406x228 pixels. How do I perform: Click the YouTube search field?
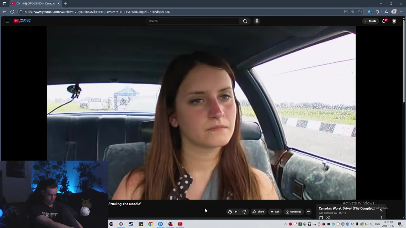[193, 21]
